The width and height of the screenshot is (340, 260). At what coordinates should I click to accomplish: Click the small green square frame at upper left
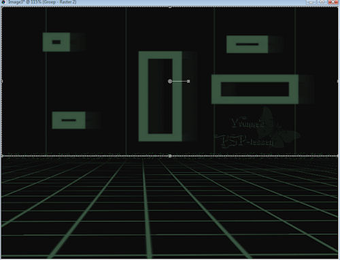point(56,42)
